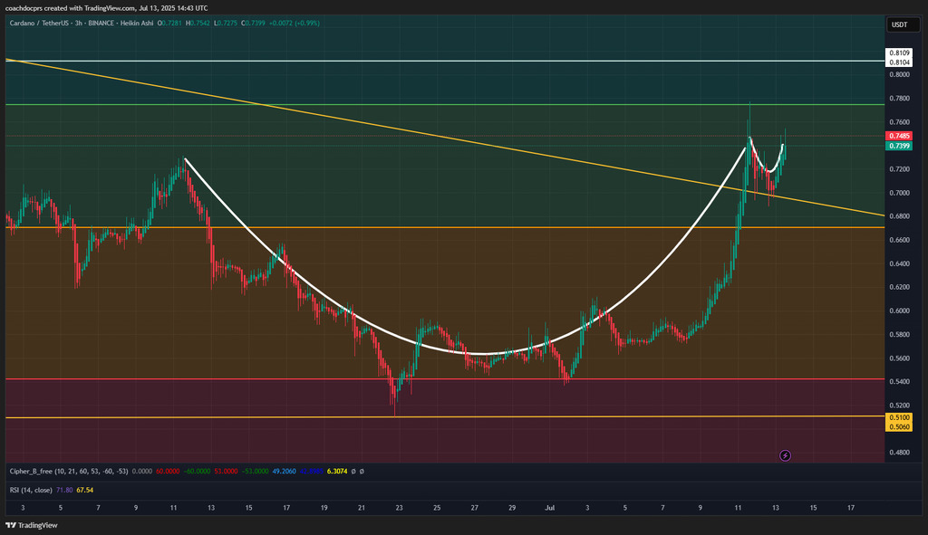Click the RSI value 71.80 in legend
Viewport: 928px width, 535px height.
tap(63, 490)
